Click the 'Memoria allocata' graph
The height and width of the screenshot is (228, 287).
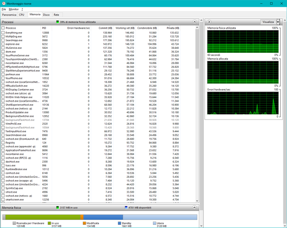tap(243, 72)
